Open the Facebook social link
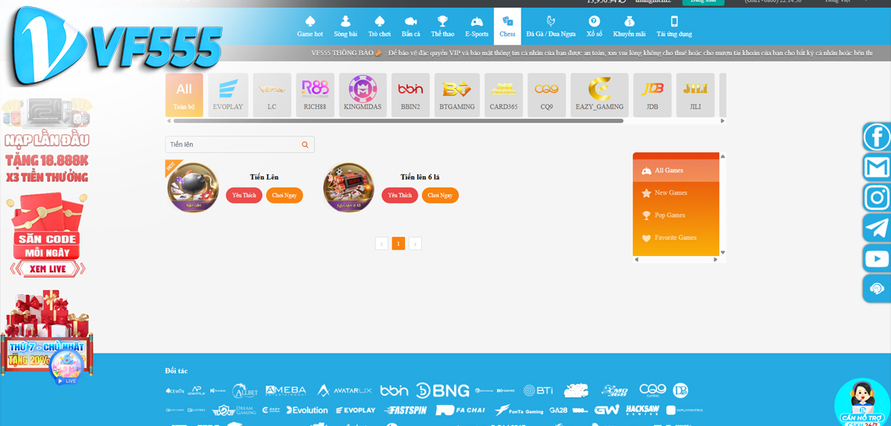Image resolution: width=891 pixels, height=426 pixels. (x=877, y=137)
